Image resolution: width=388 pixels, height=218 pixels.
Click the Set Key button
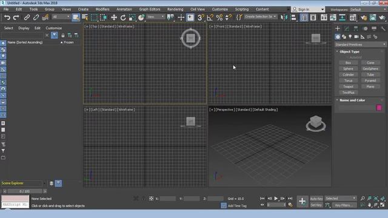point(316,205)
